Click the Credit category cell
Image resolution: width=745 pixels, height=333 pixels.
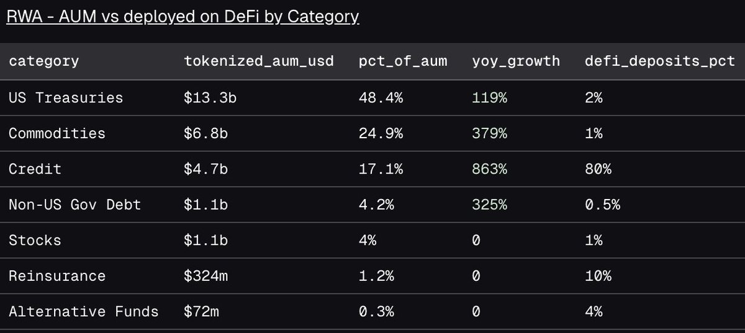(x=35, y=169)
